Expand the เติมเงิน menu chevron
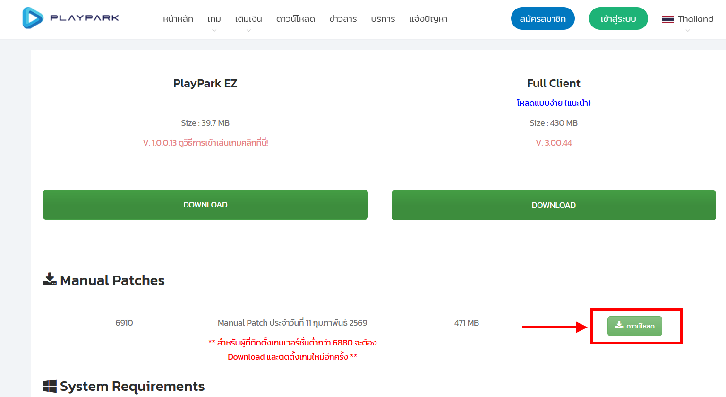The image size is (726, 397). [248, 31]
